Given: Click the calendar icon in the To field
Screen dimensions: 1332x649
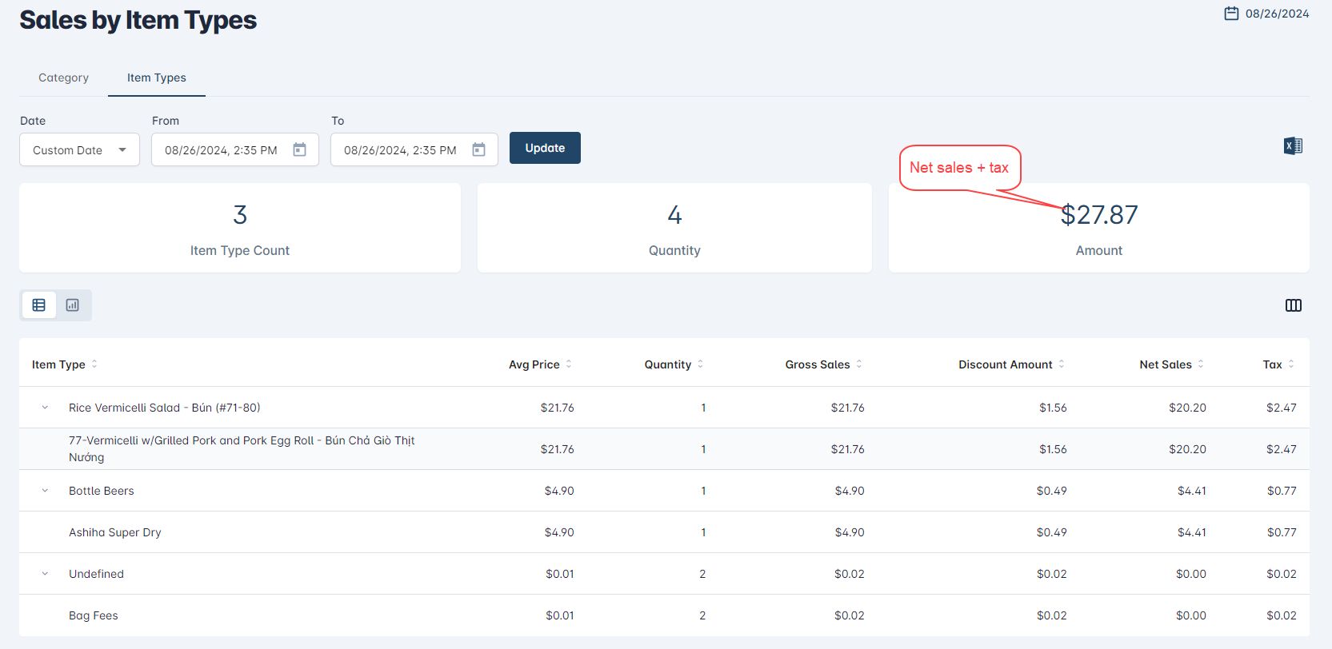Looking at the screenshot, I should [478, 149].
